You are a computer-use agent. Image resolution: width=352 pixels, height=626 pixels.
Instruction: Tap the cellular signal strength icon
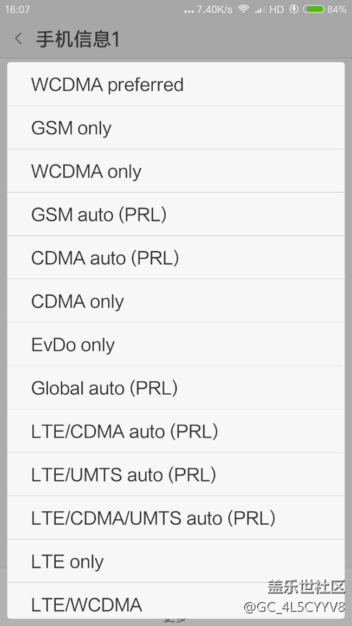coord(260,9)
